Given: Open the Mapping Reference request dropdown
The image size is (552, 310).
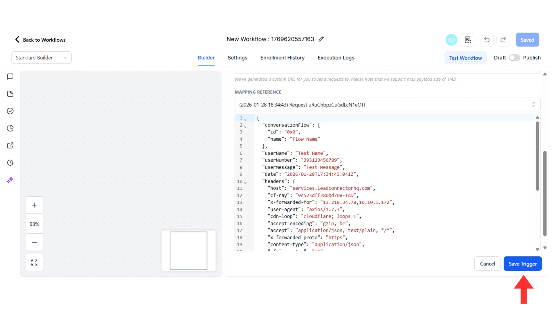Looking at the screenshot, I should click(x=387, y=104).
